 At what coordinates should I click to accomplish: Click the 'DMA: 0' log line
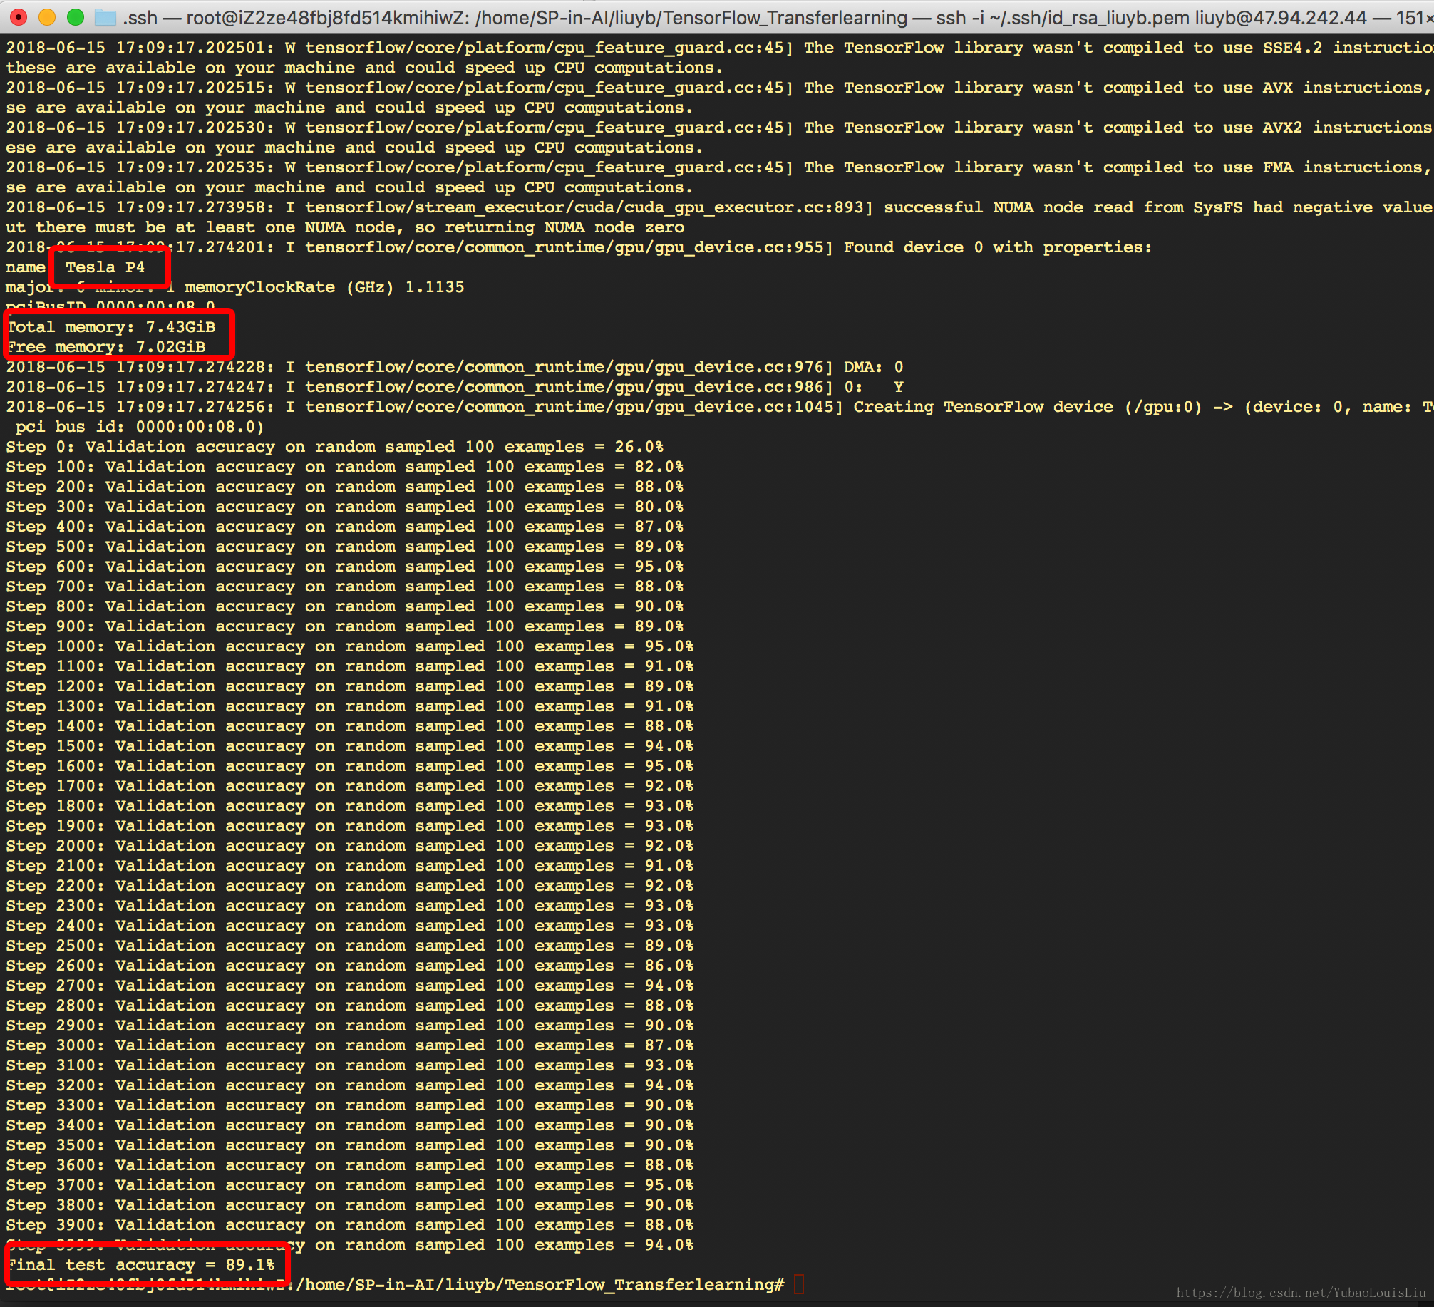pos(455,367)
